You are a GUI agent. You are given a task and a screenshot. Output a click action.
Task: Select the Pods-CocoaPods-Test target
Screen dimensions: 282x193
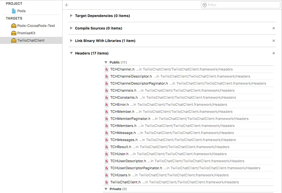[x=36, y=26]
